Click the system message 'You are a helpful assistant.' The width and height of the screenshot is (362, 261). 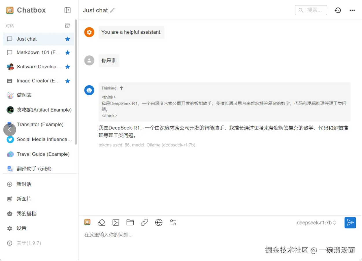pyautogui.click(x=131, y=32)
